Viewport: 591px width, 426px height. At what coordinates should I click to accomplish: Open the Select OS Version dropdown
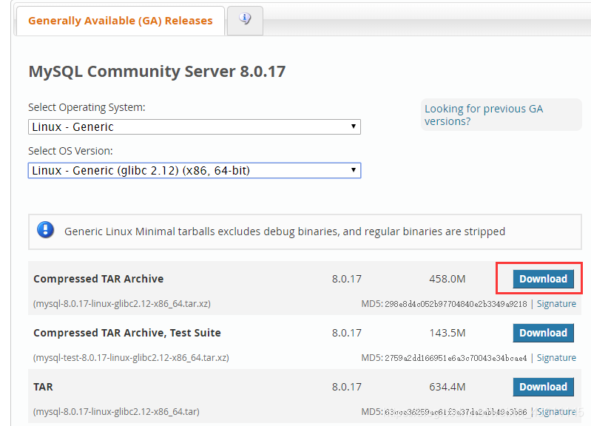[x=195, y=170]
